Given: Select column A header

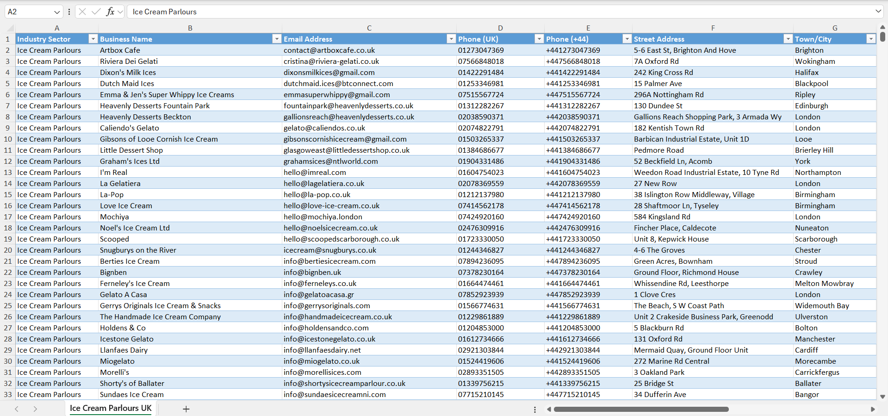Looking at the screenshot, I should [x=57, y=28].
